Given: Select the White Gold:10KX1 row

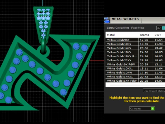Looking at the screenshot, I should coord(135,69).
